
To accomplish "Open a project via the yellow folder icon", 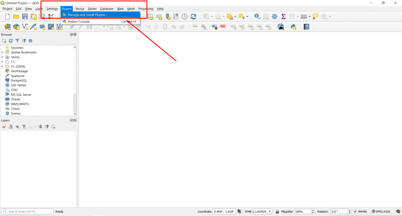I will [16, 16].
